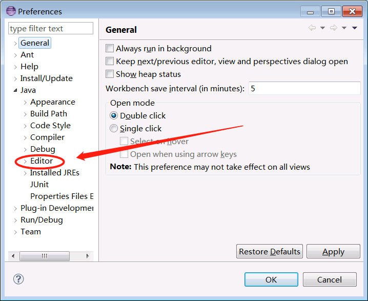Click the help question mark icon
Viewport: 368px width, 301px height.
coord(18,279)
